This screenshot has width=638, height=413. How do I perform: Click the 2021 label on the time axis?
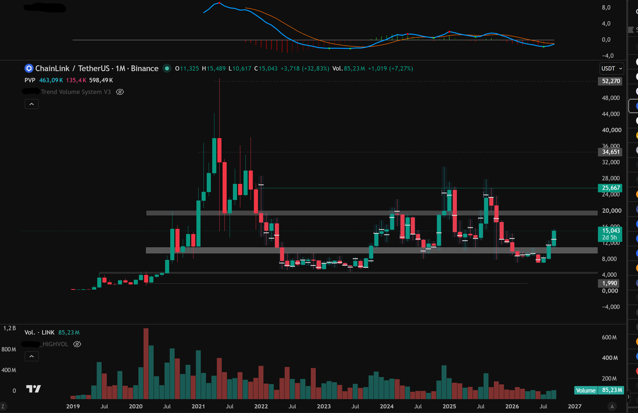[198, 406]
